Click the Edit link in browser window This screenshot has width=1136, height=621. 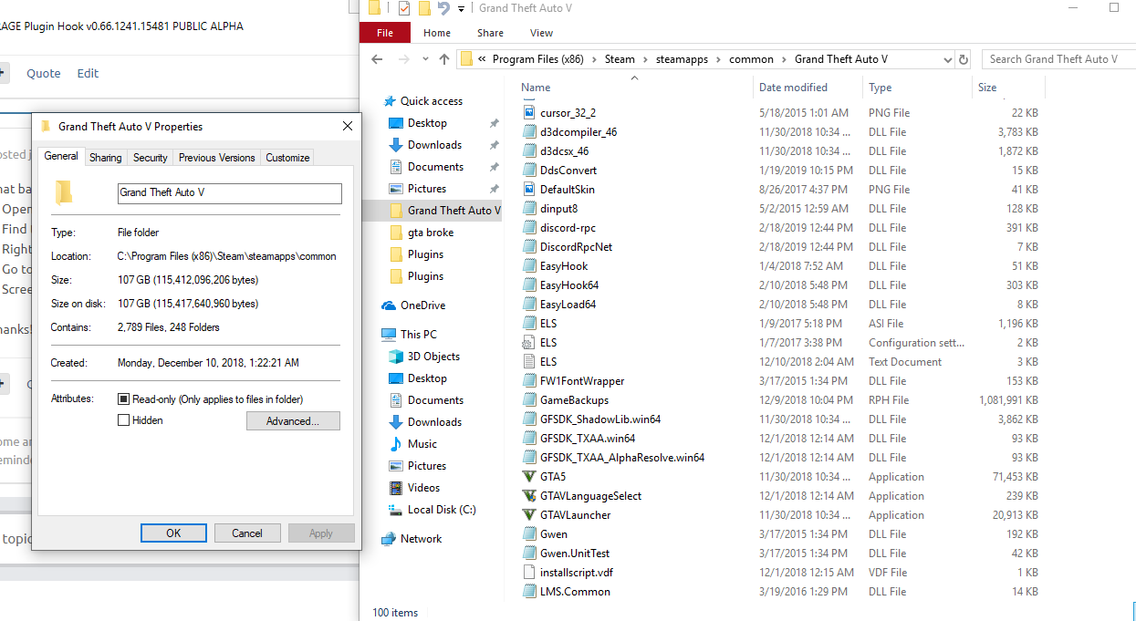[88, 74]
